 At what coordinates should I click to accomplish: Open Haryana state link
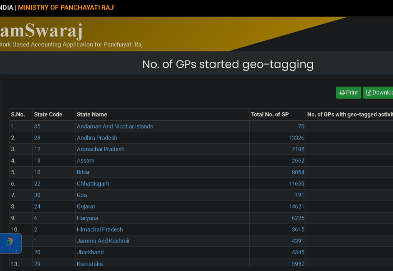coord(88,218)
